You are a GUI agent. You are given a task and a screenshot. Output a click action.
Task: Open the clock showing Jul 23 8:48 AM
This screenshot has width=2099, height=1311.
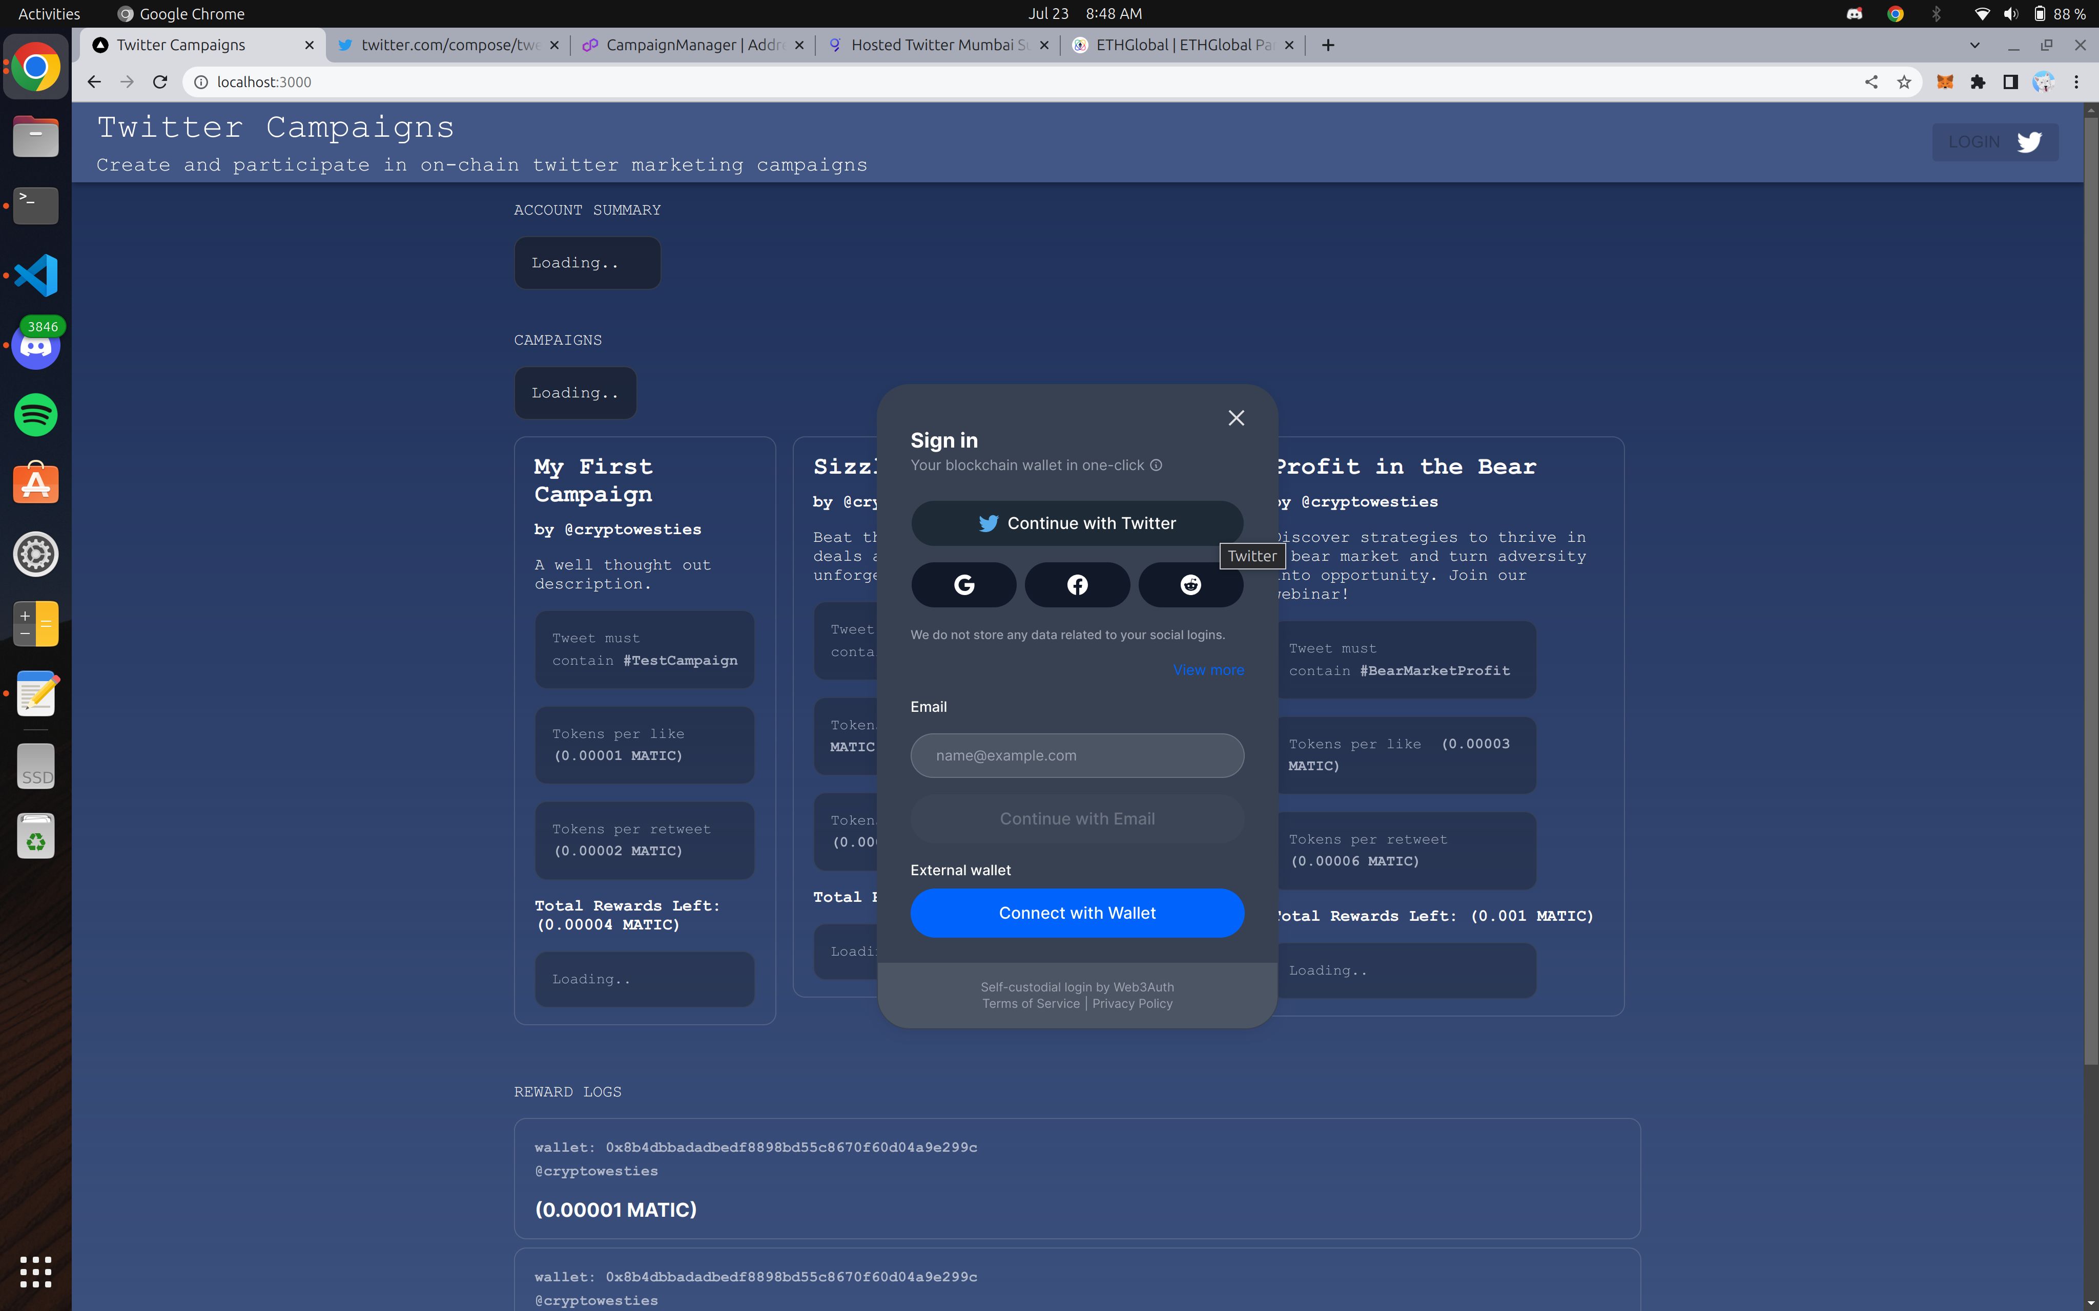pos(1084,14)
